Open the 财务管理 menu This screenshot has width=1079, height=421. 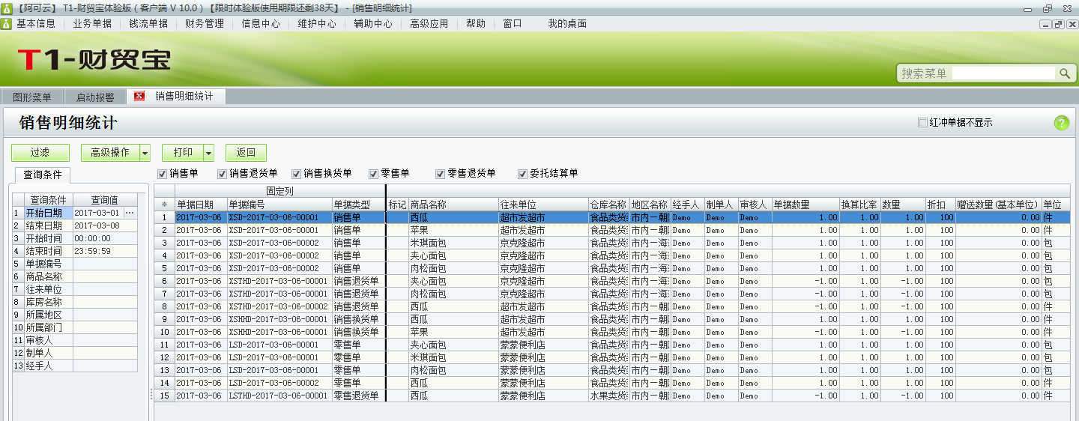tap(205, 24)
